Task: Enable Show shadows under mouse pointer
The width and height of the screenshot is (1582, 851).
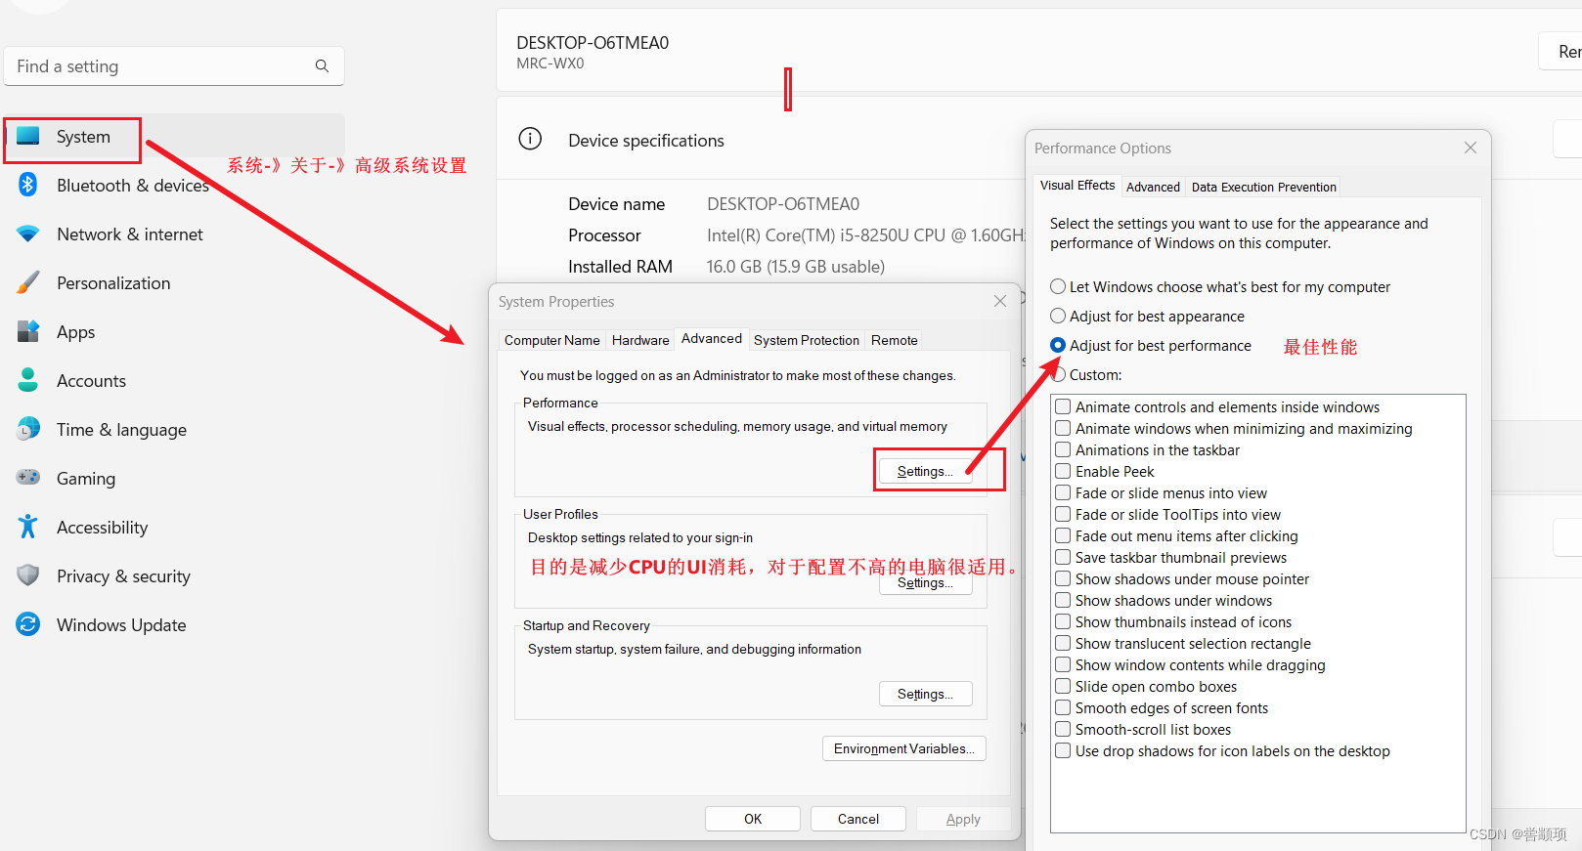Action: (1063, 578)
